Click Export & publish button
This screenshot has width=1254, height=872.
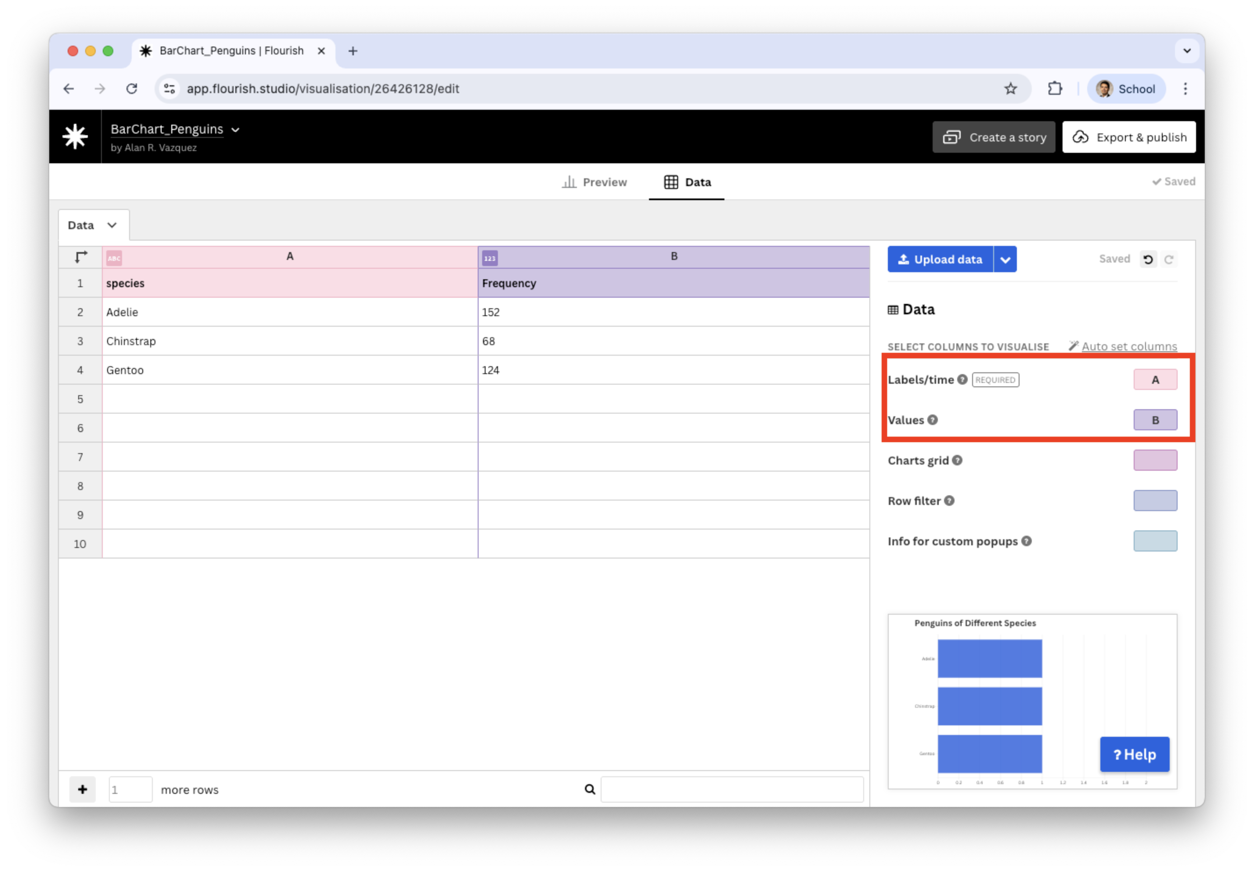[1129, 137]
